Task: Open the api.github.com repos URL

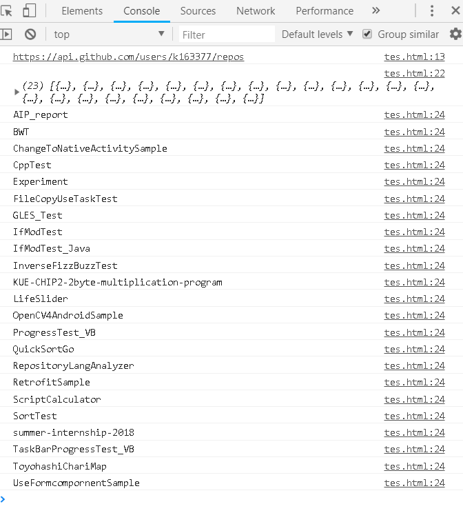Action: pyautogui.click(x=129, y=57)
